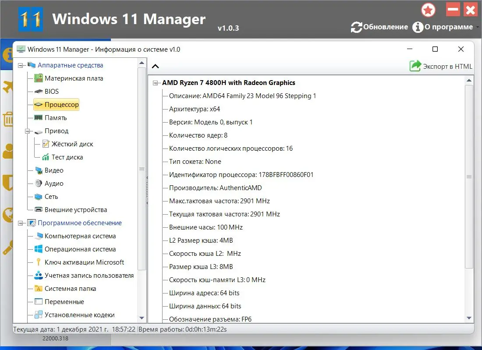
Task: Select 'Архитектура: x64' row
Action: click(195, 109)
